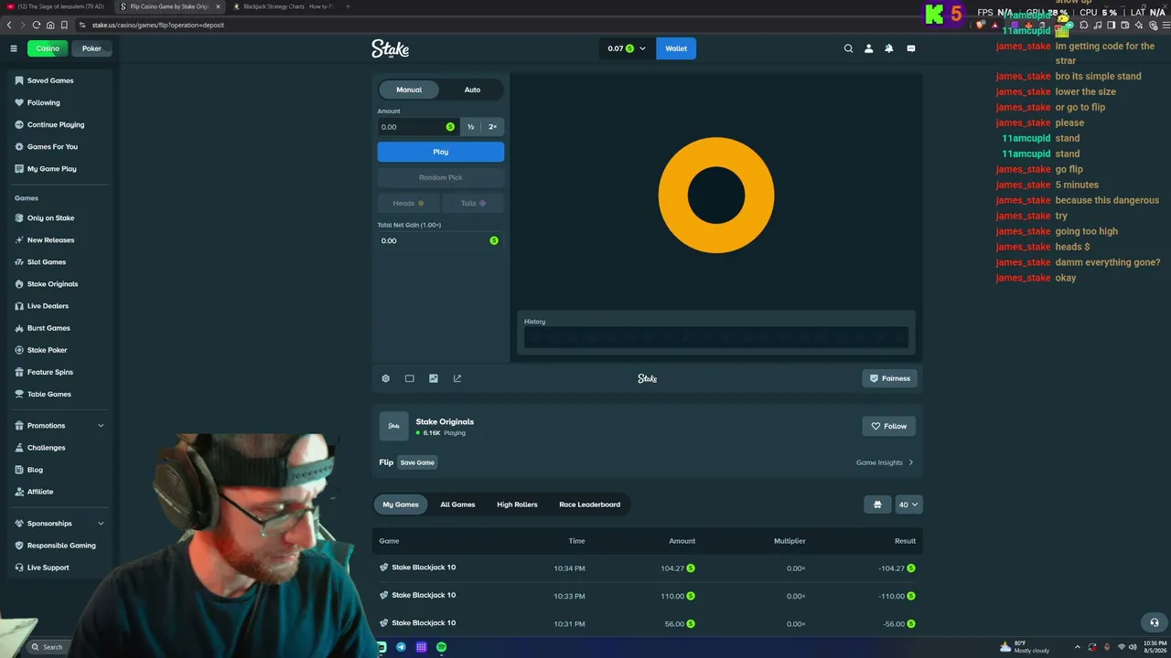
Task: Choose Heads for the coin flip
Action: 408,203
